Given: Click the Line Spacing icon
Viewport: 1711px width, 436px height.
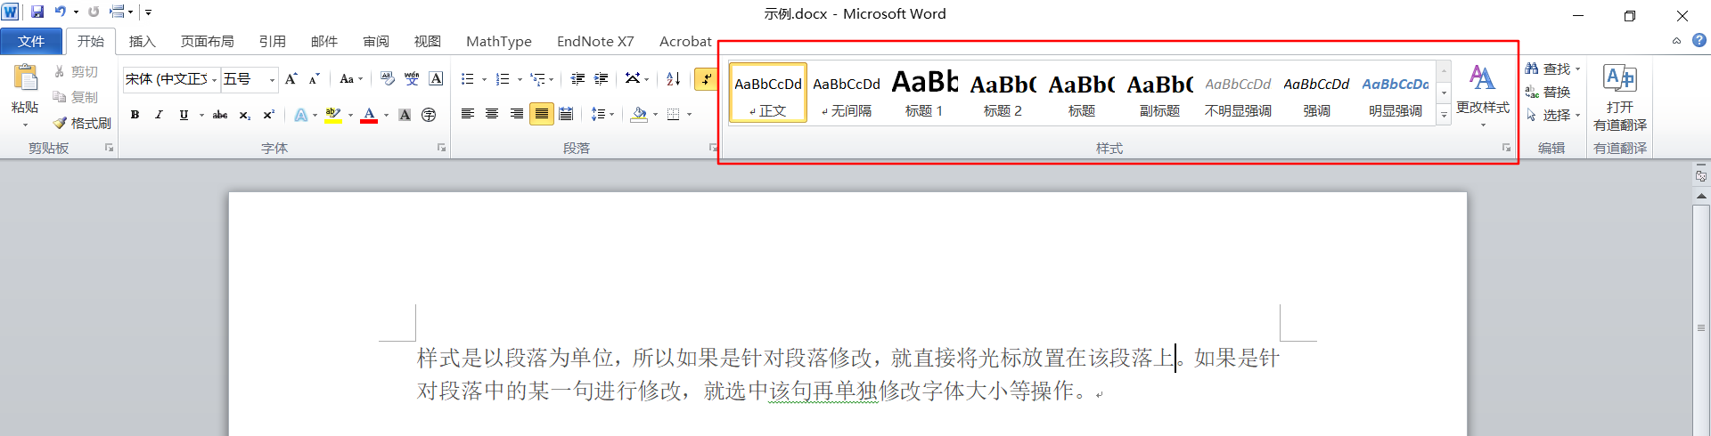Looking at the screenshot, I should 599,114.
